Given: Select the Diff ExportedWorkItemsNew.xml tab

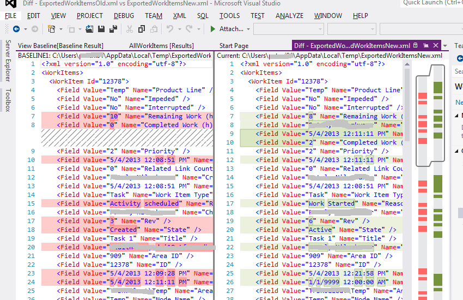Looking at the screenshot, I should [x=352, y=45].
